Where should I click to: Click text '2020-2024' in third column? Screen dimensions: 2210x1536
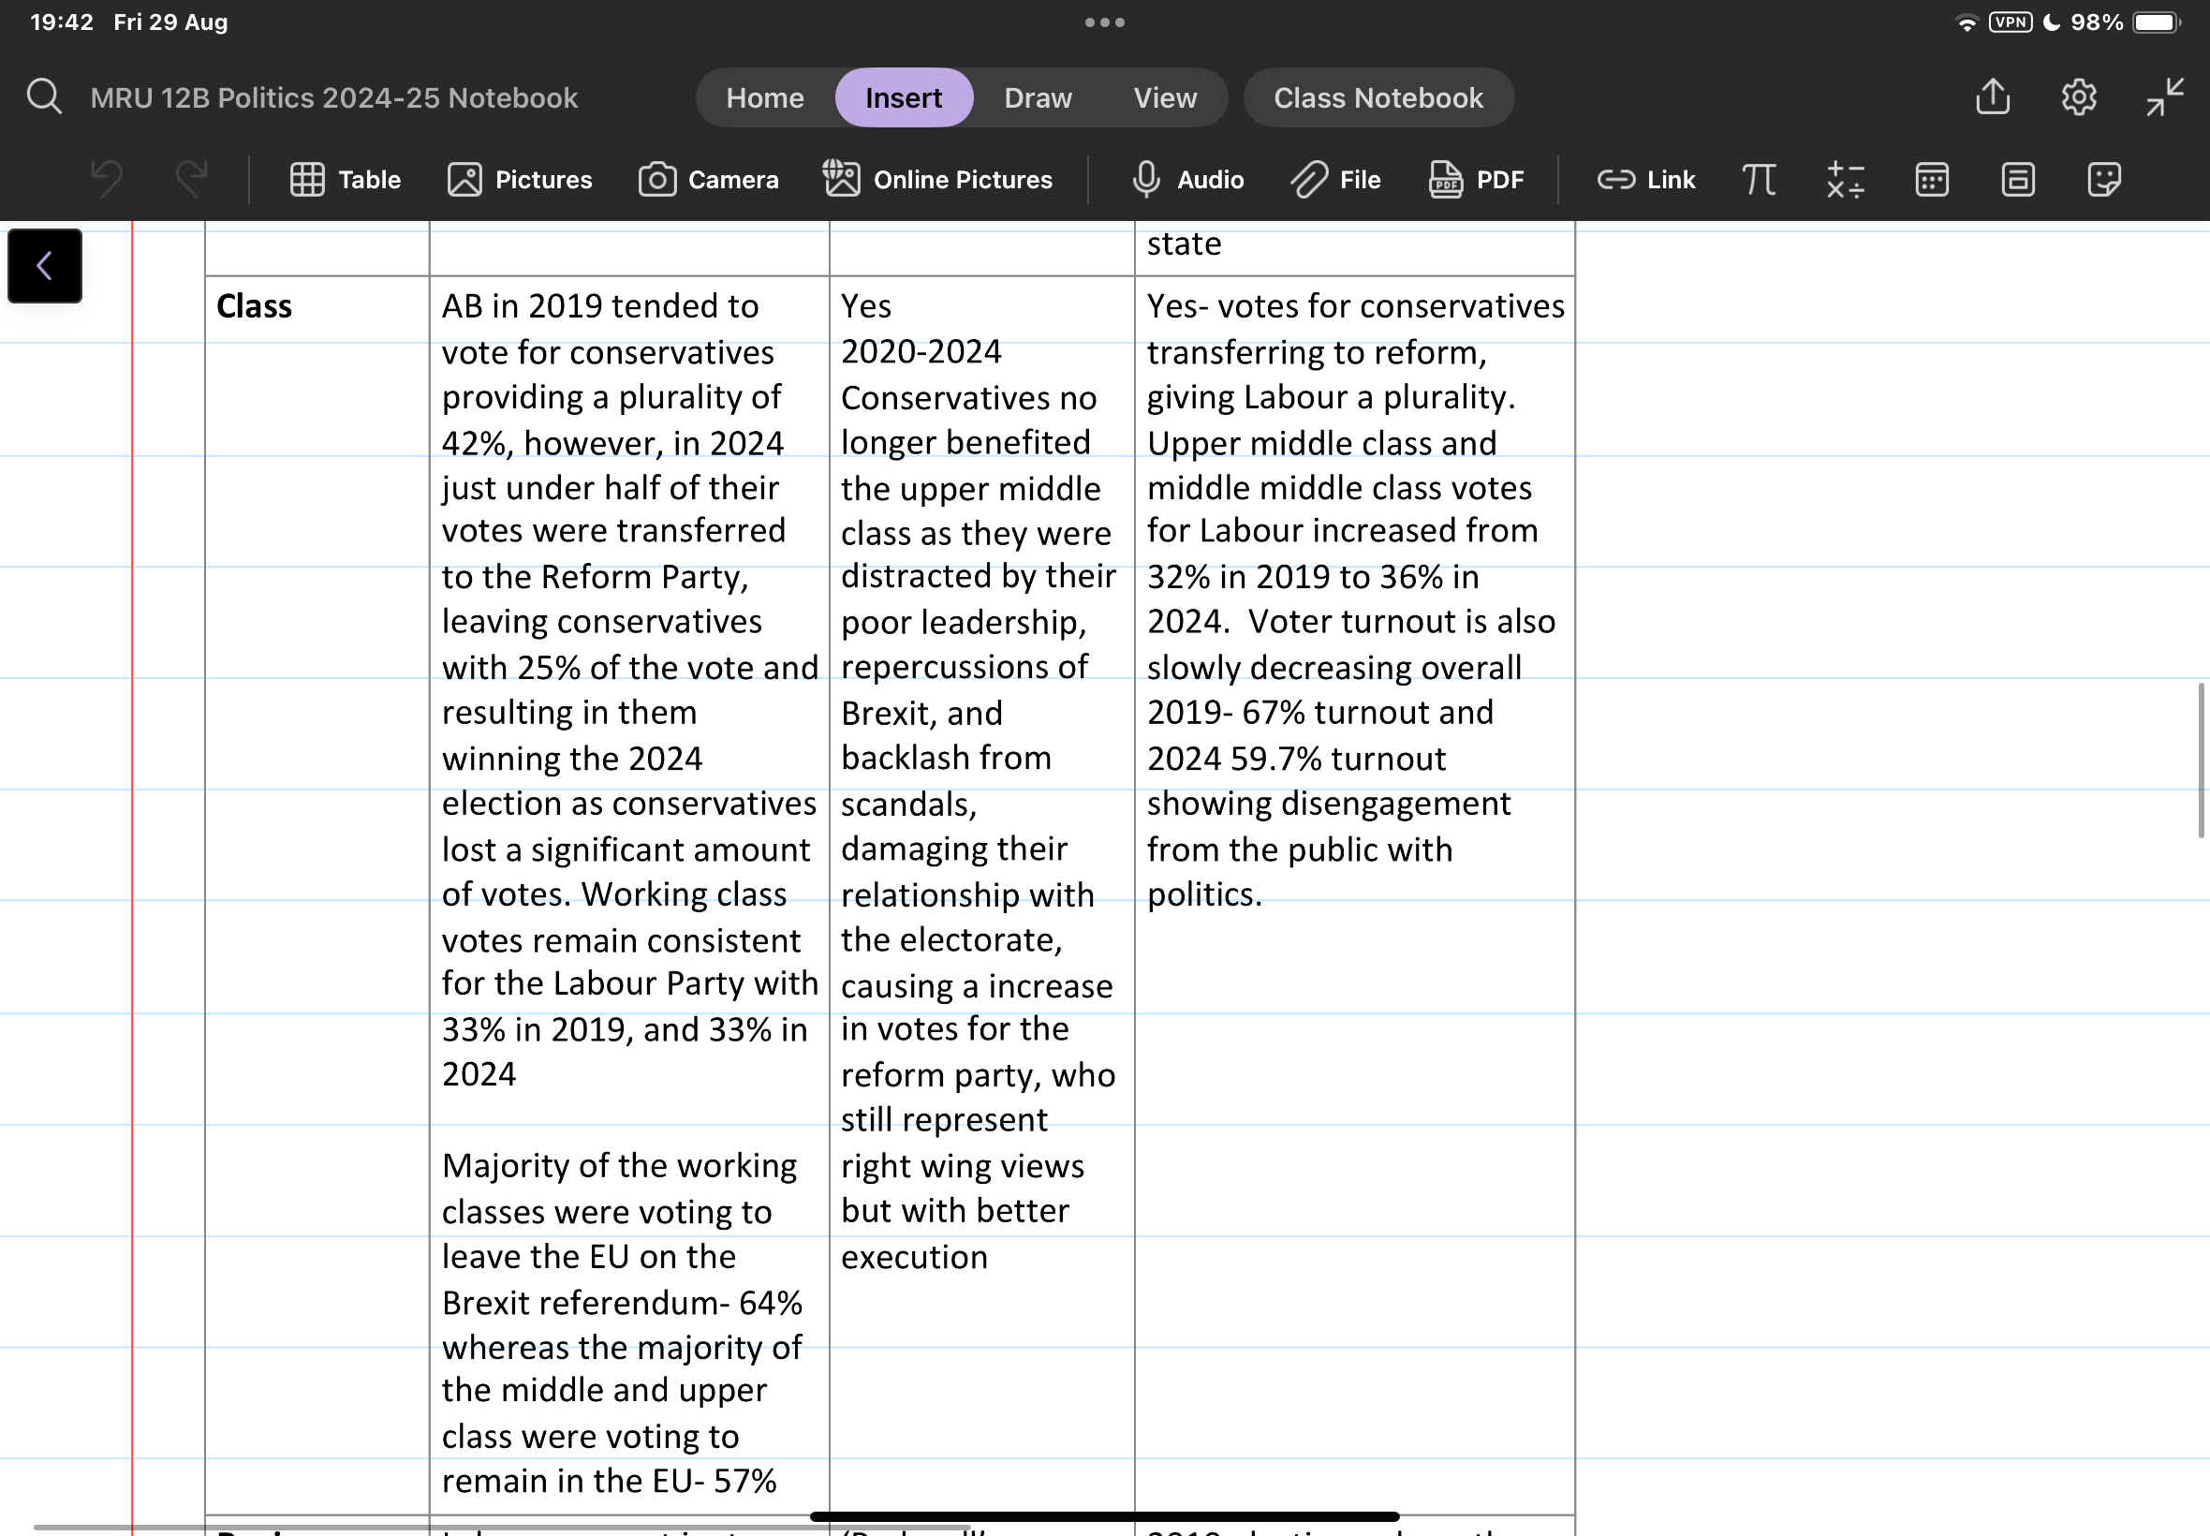(921, 351)
